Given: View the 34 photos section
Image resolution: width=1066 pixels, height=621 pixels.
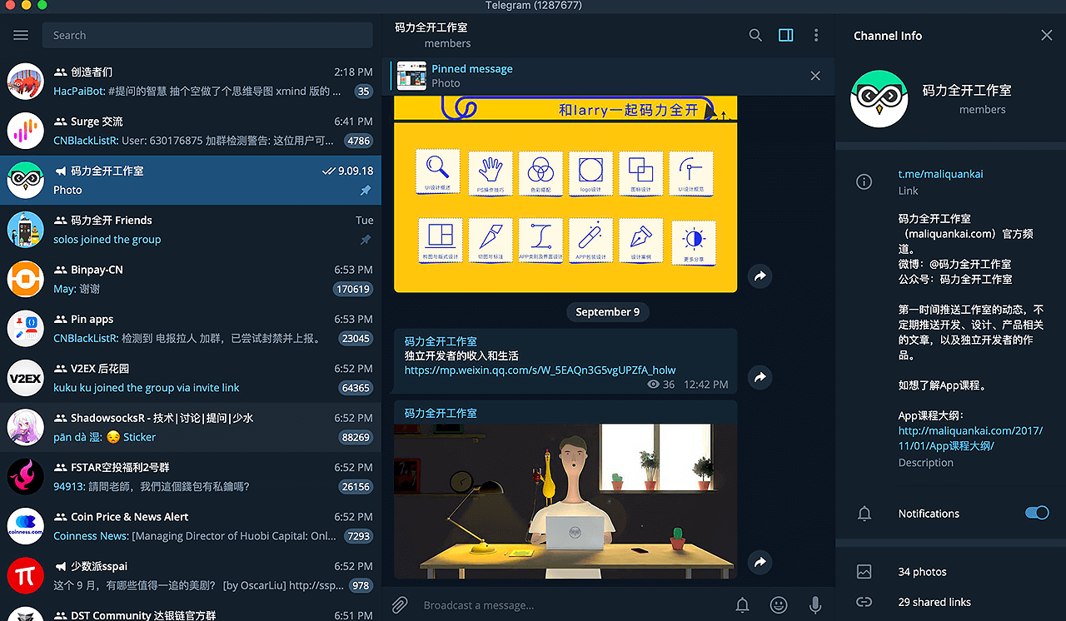Looking at the screenshot, I should coord(922,572).
